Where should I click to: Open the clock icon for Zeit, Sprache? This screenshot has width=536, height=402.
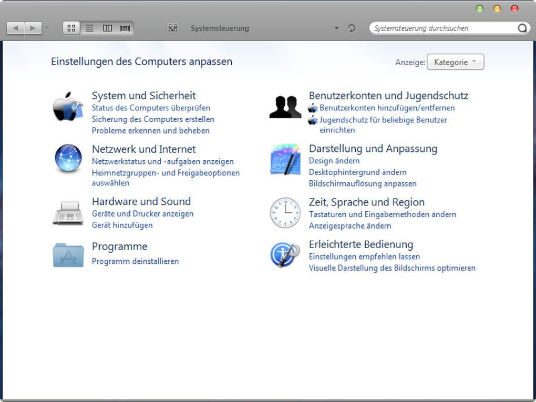(285, 213)
